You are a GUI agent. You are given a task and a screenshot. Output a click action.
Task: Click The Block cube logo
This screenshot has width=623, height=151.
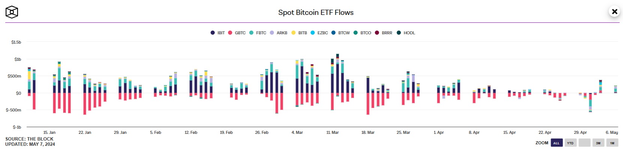[x=12, y=12]
